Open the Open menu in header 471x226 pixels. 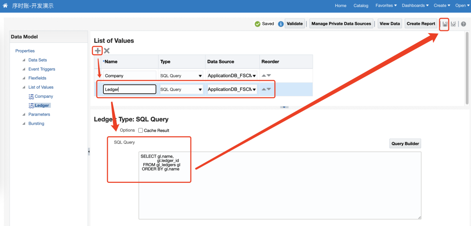click(462, 5)
